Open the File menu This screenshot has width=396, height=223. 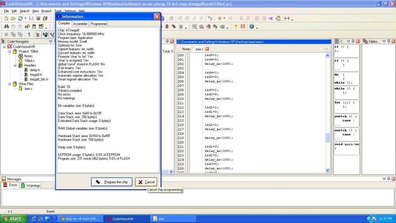(x=6, y=11)
